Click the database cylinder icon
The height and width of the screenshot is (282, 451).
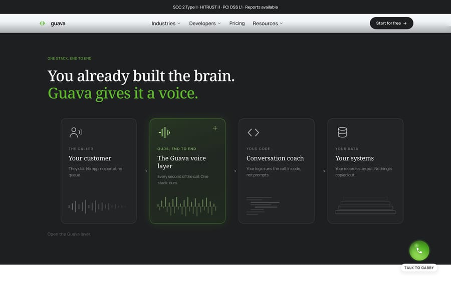[x=342, y=132]
